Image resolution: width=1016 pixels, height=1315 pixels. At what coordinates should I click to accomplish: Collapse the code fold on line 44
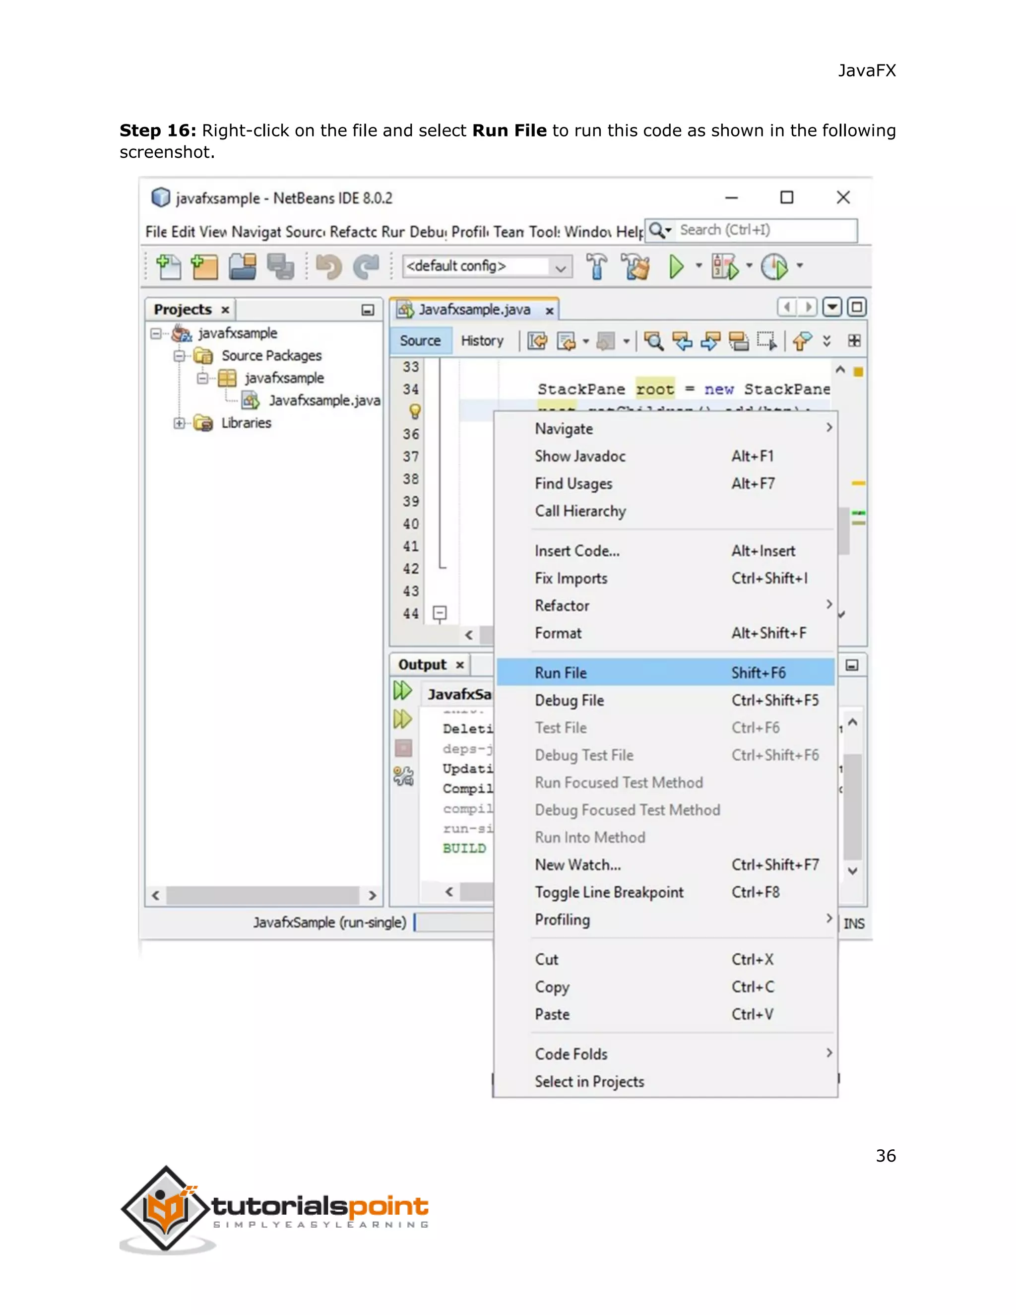coord(440,613)
